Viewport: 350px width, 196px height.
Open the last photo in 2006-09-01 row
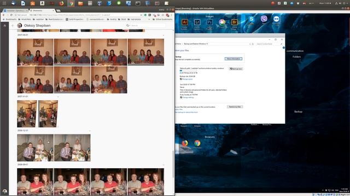(x=146, y=182)
